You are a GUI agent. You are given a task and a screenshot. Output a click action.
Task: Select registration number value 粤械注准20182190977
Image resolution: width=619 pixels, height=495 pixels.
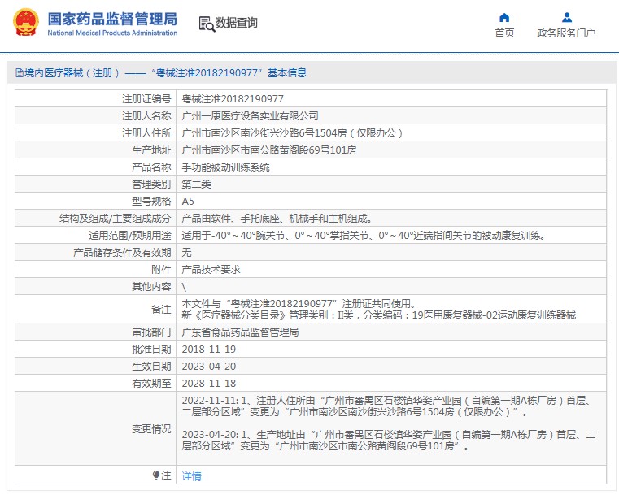(x=233, y=98)
